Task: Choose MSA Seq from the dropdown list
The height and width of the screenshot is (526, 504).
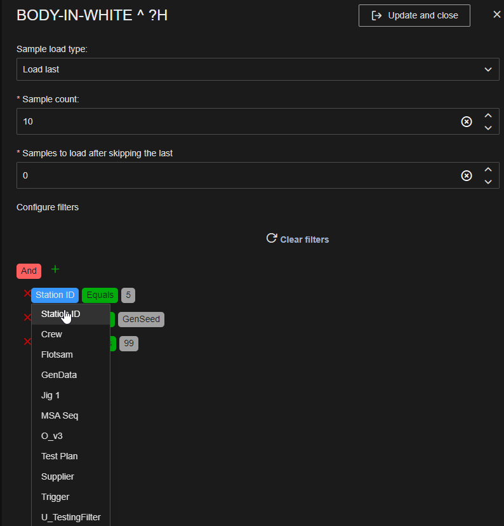Action: pyautogui.click(x=60, y=415)
